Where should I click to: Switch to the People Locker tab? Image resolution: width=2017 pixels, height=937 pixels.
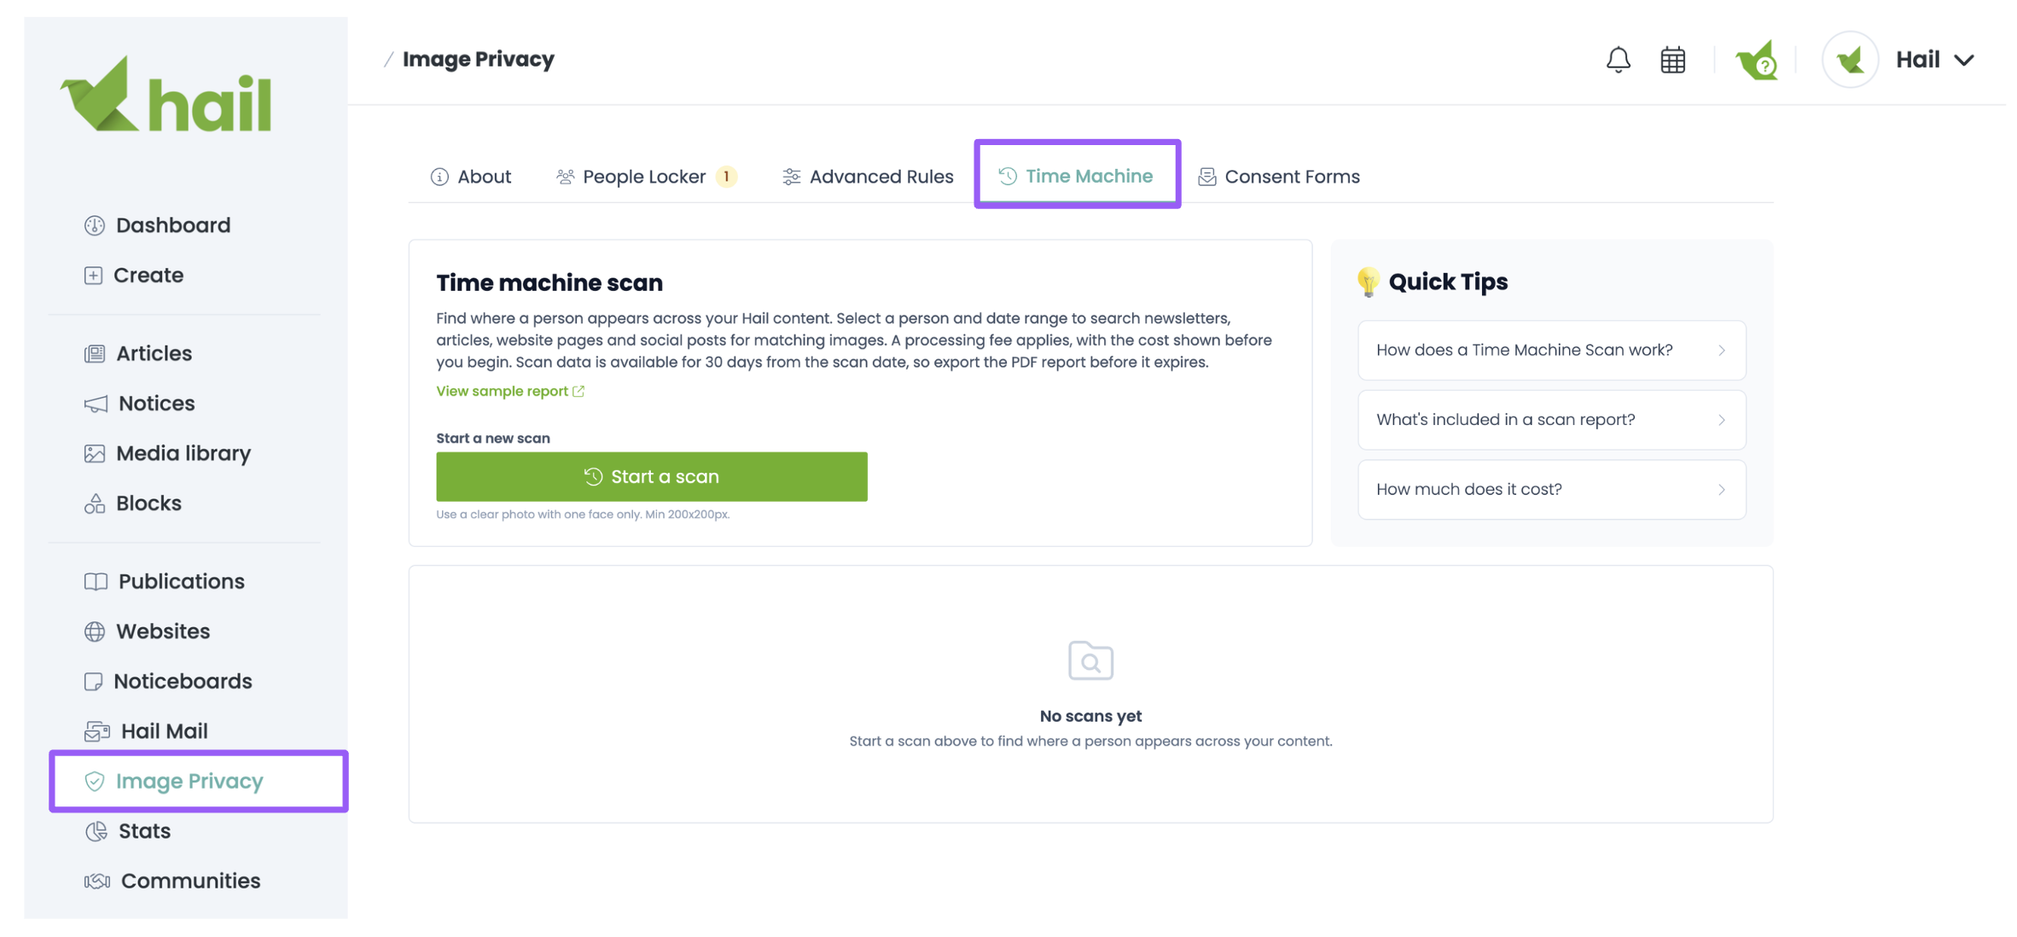(646, 177)
